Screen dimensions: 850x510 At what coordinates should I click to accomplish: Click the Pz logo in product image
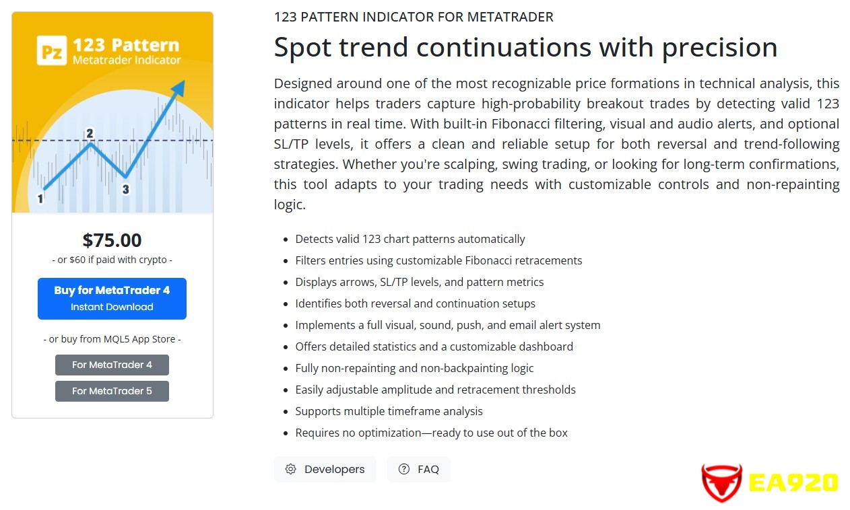52,50
